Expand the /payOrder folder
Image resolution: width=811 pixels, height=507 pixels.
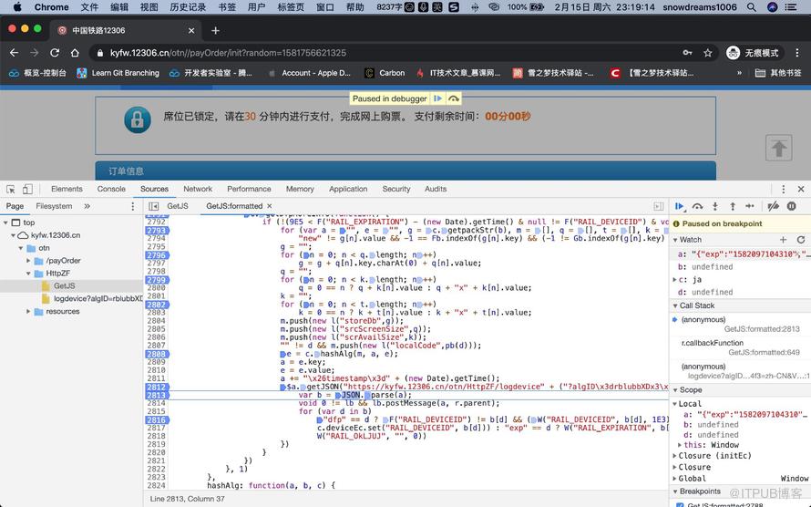point(28,261)
